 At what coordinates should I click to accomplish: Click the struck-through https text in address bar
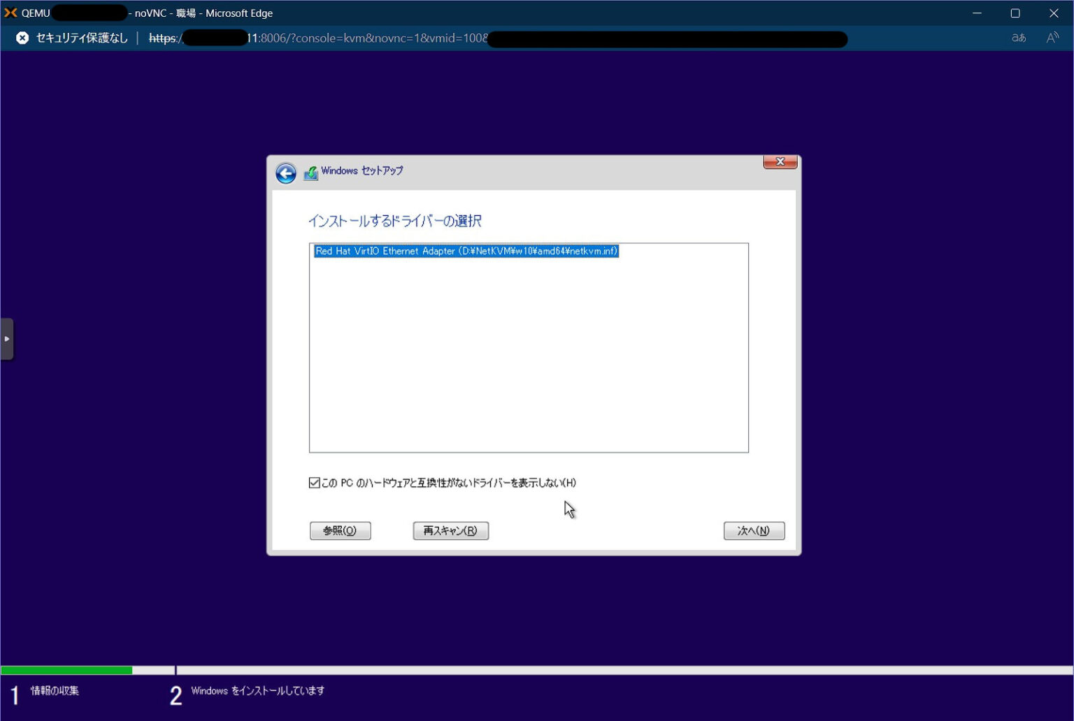tap(161, 38)
